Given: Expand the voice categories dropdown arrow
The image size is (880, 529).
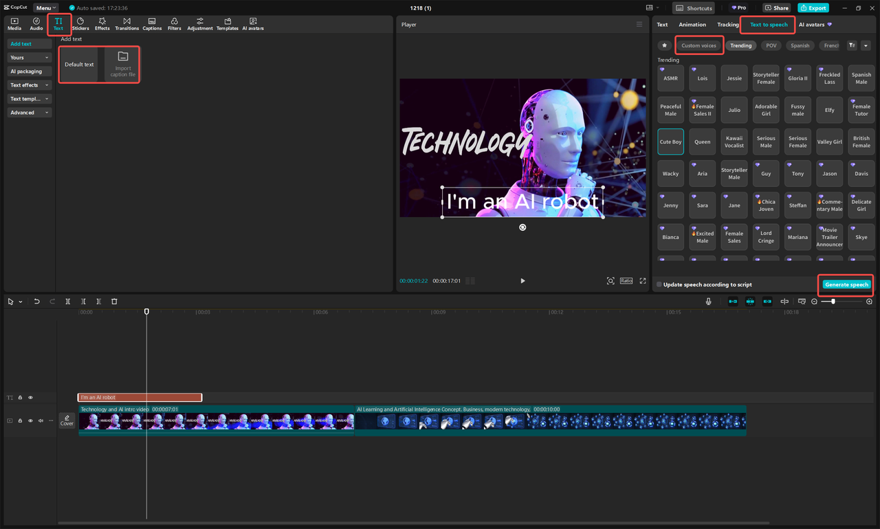Looking at the screenshot, I should [866, 45].
